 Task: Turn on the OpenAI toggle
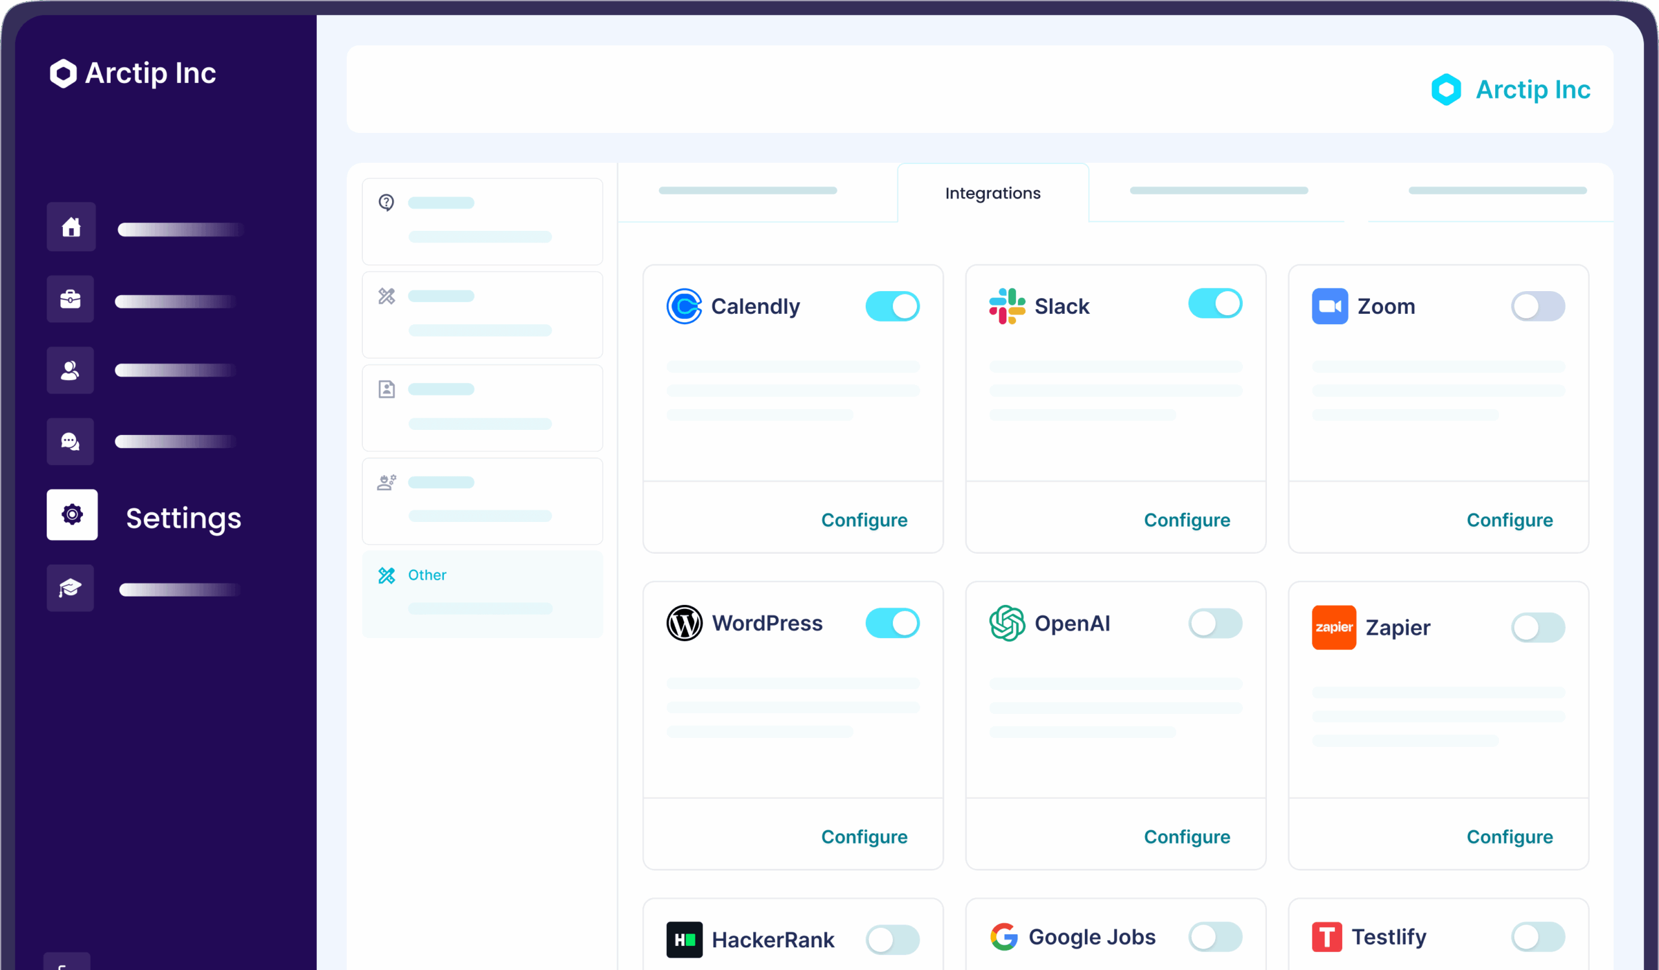(x=1214, y=623)
